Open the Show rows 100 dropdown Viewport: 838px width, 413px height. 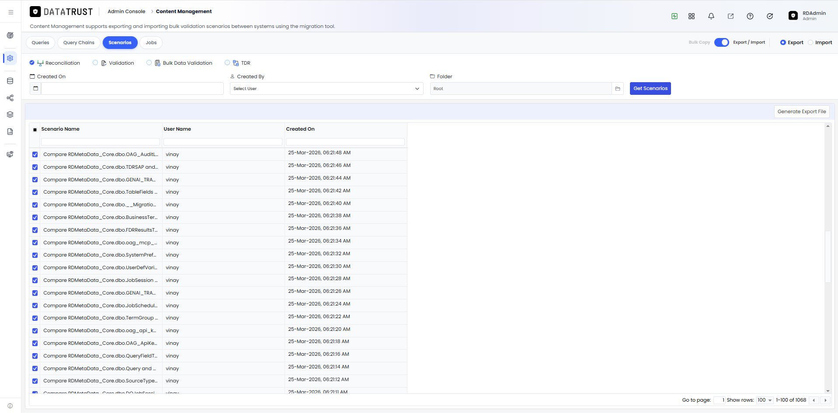pos(765,400)
